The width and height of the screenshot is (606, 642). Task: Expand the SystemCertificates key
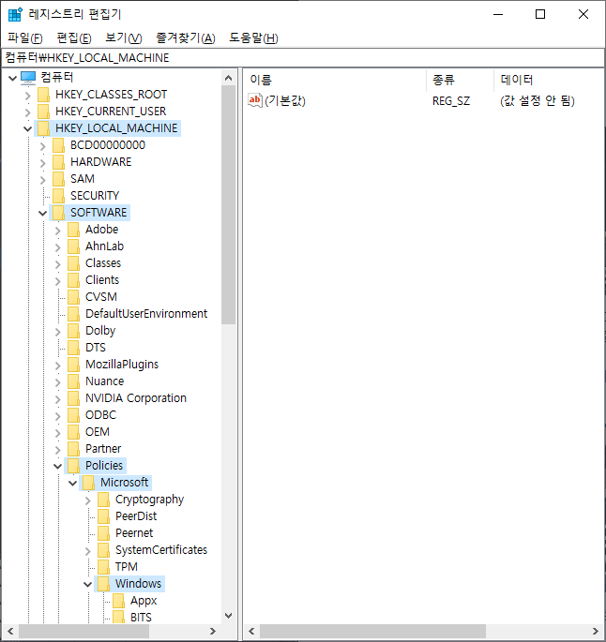(x=87, y=550)
